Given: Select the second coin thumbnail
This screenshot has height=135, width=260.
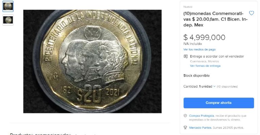Looking at the screenshot, I should coord(8,20).
